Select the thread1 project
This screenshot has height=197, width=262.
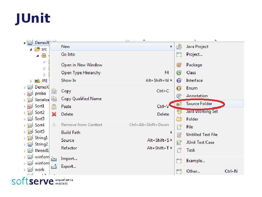pos(42,151)
